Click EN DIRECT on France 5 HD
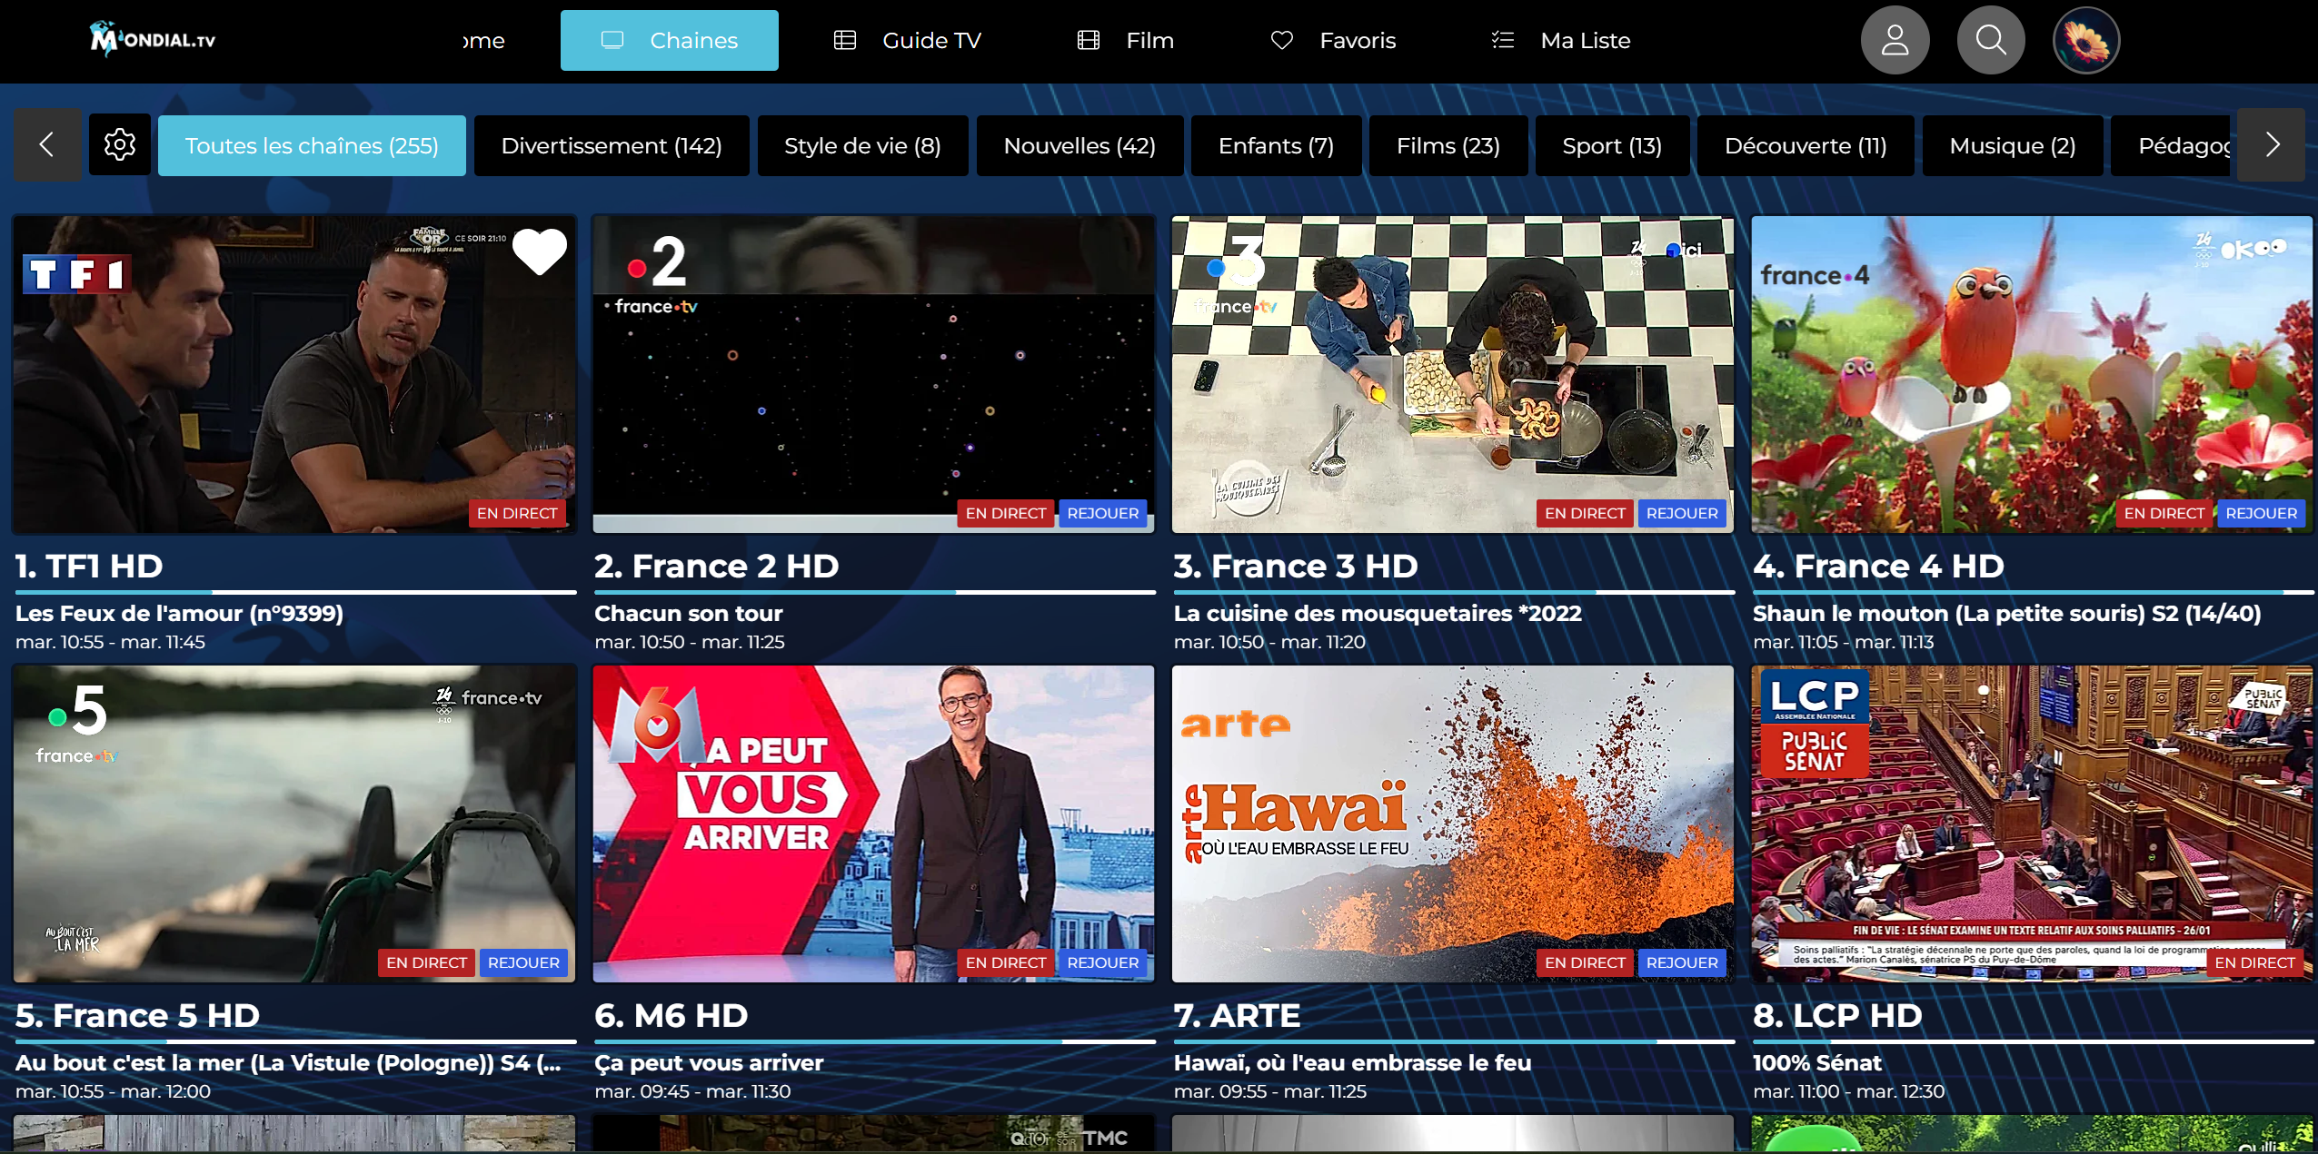The height and width of the screenshot is (1154, 2318). point(426,962)
